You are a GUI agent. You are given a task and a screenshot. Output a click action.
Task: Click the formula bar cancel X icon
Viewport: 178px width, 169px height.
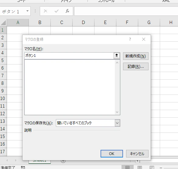pos(46,11)
